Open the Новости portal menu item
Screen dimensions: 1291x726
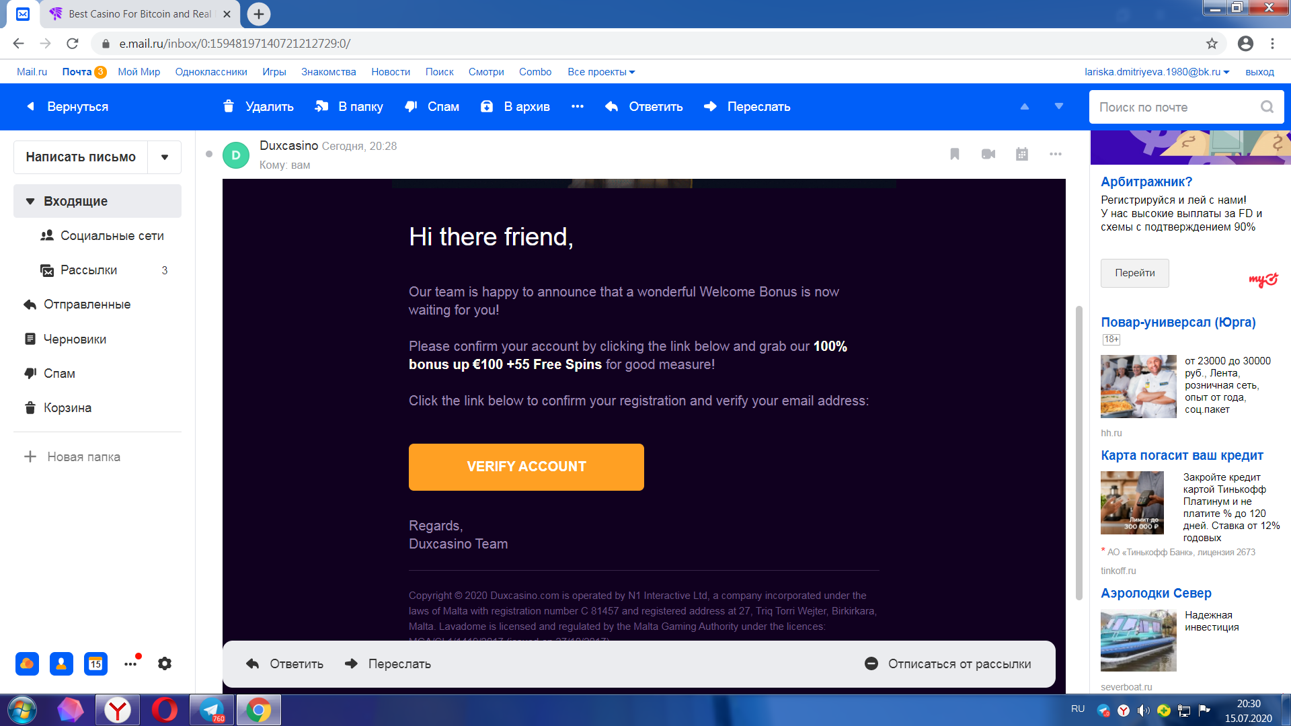[x=390, y=72]
